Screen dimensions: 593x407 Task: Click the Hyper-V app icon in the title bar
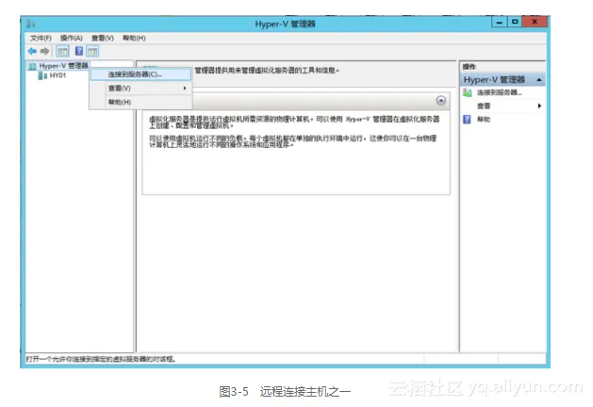[31, 24]
